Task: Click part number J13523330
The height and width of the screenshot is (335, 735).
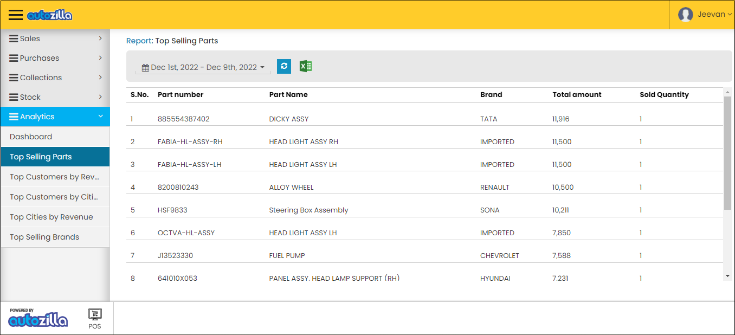Action: [176, 255]
